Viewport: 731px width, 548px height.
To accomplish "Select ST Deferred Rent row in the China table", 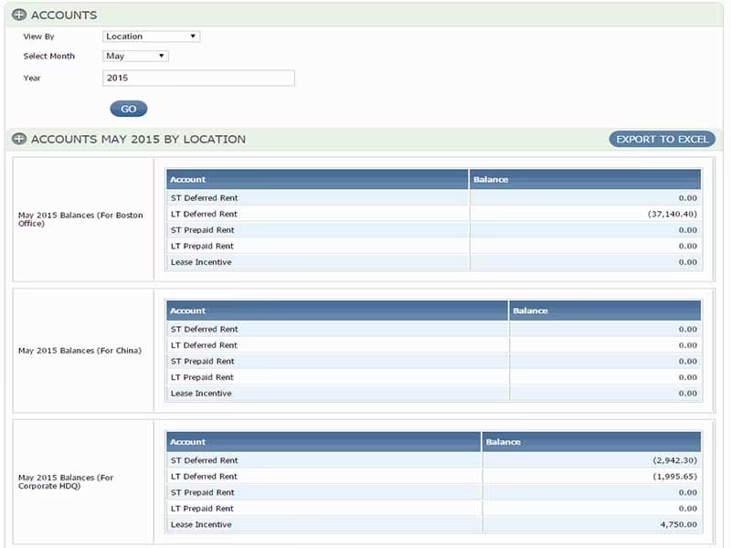I will pos(433,330).
